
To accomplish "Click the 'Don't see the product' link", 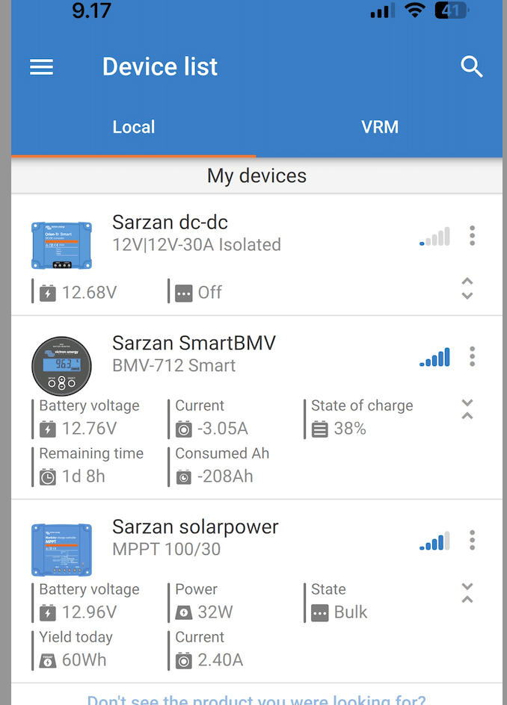I will click(256, 698).
